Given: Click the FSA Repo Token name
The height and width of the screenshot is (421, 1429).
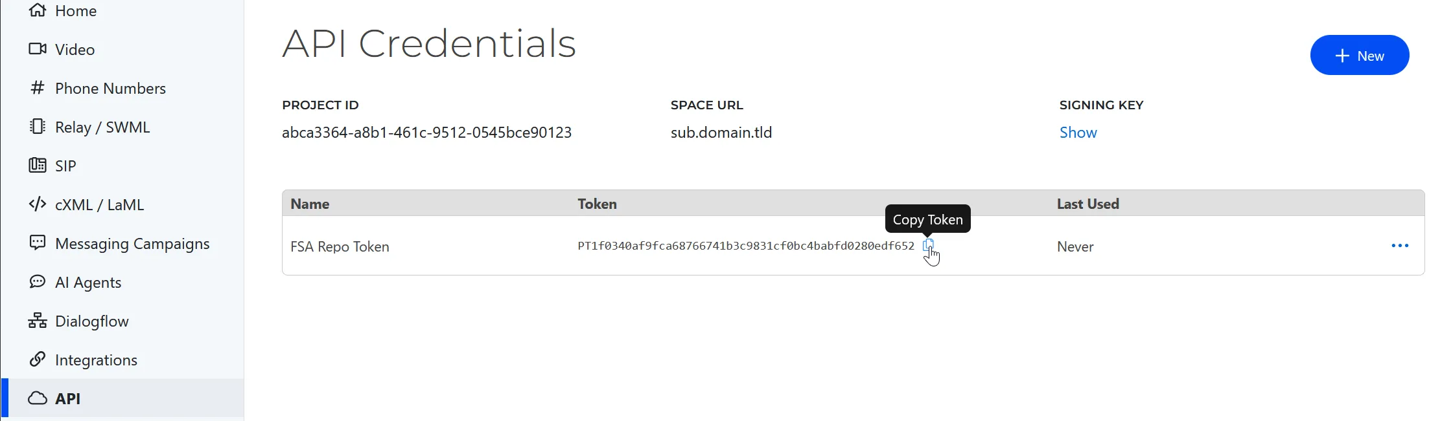Looking at the screenshot, I should (340, 247).
